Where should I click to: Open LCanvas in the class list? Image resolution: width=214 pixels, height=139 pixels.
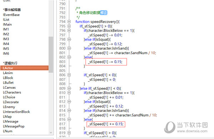tap(9, 87)
